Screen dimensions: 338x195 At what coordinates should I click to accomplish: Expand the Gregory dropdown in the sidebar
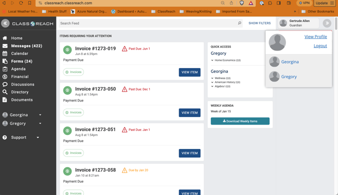tap(40, 123)
